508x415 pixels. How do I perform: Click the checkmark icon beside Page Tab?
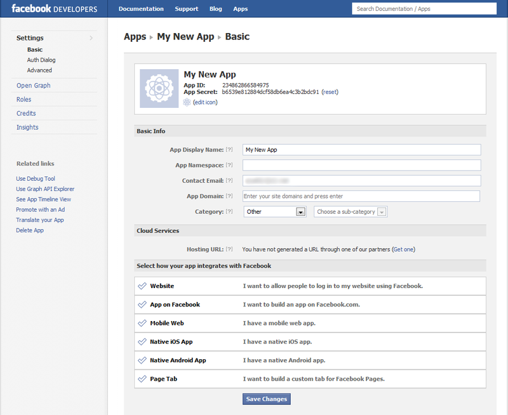coord(141,378)
